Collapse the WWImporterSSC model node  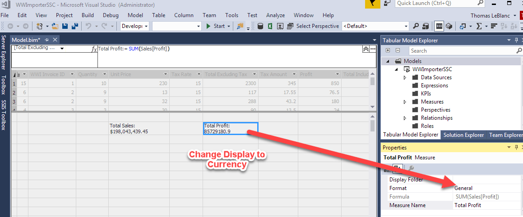(397, 69)
